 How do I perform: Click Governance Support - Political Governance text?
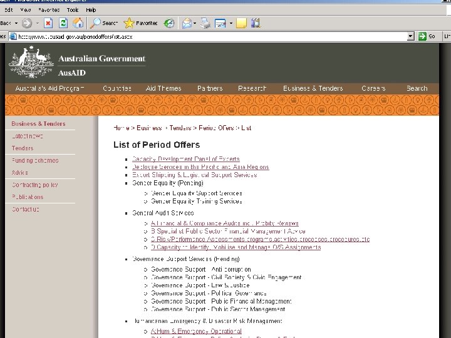tap(209, 294)
